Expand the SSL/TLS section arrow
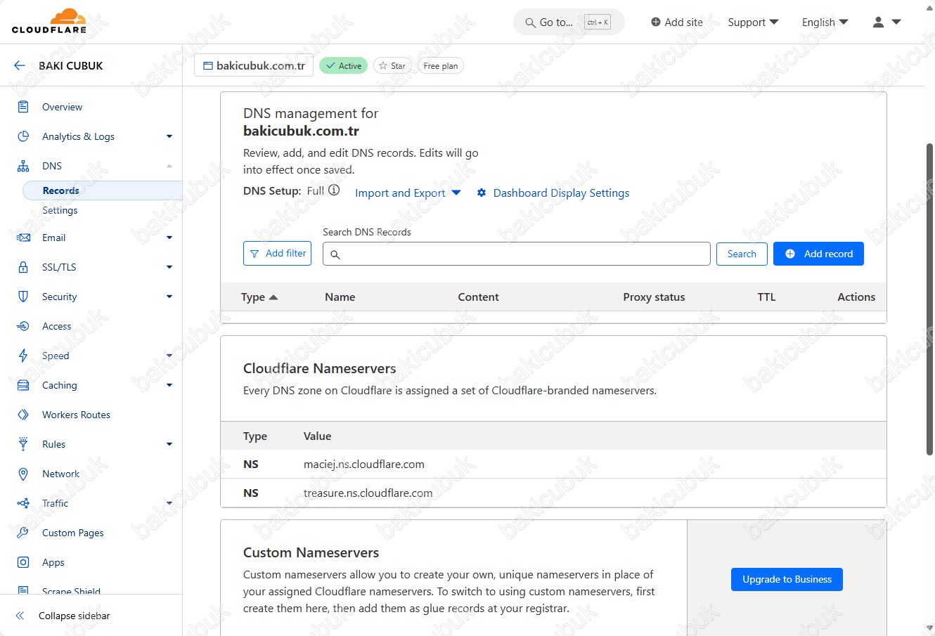The image size is (935, 636). [169, 267]
